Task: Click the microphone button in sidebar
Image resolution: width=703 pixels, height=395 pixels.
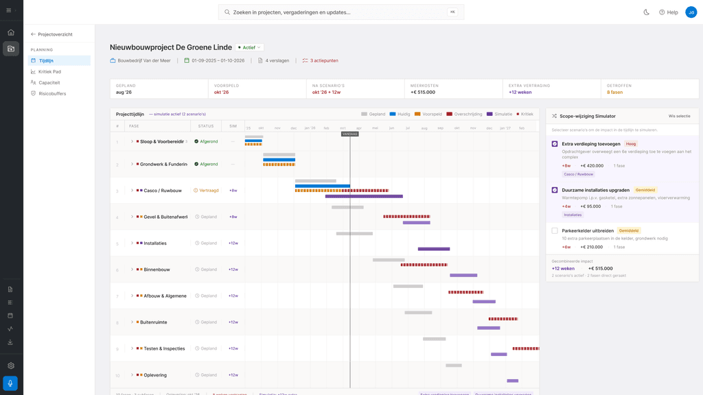Action: tap(11, 383)
